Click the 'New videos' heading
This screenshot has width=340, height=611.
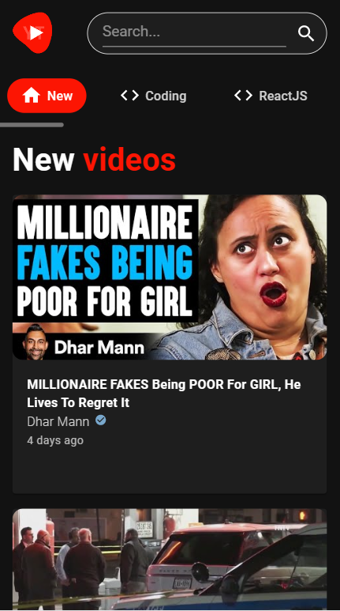94,160
